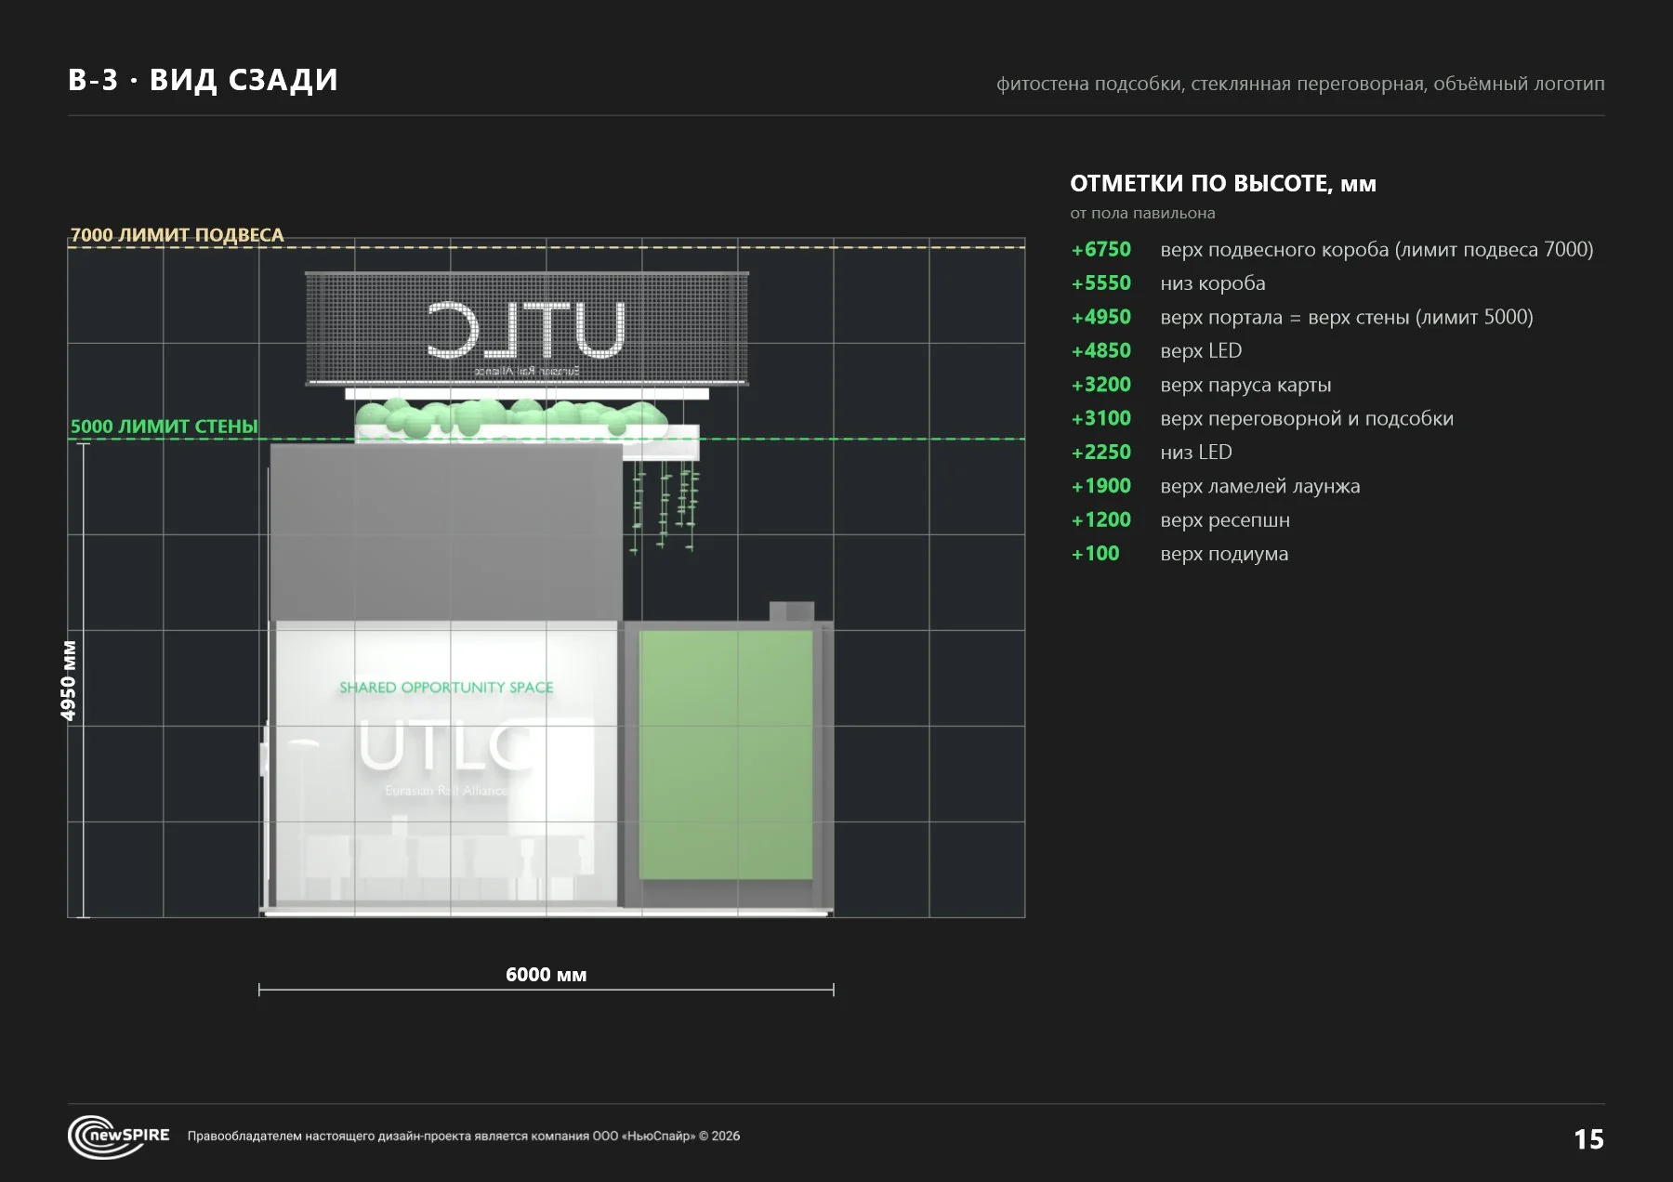Select the height value '+4950'

tap(1100, 318)
